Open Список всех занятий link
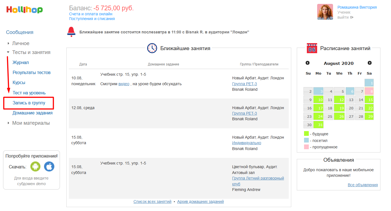The image size is (391, 211). pos(152,202)
